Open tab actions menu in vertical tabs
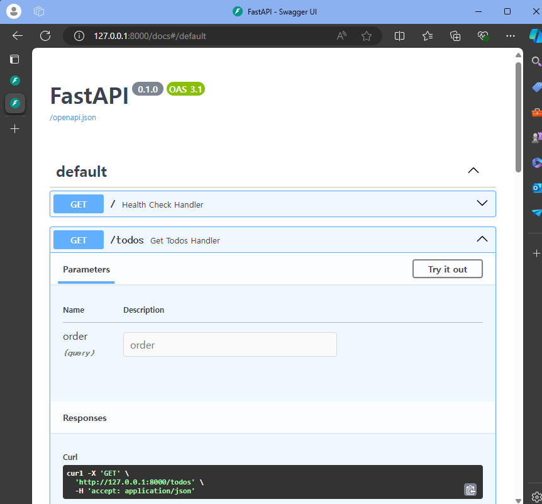 pyautogui.click(x=14, y=60)
